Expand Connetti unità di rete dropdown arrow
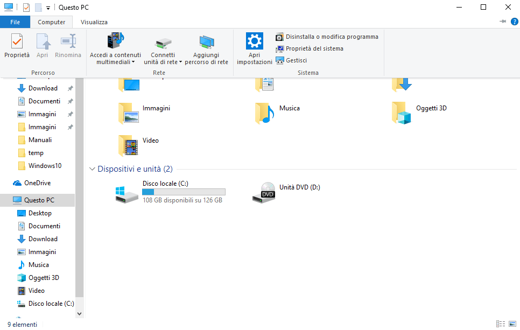520x330 pixels. [x=180, y=62]
